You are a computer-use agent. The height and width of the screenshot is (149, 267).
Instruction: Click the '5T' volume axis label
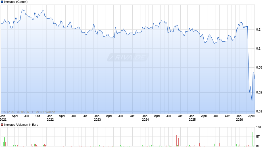(258, 137)
